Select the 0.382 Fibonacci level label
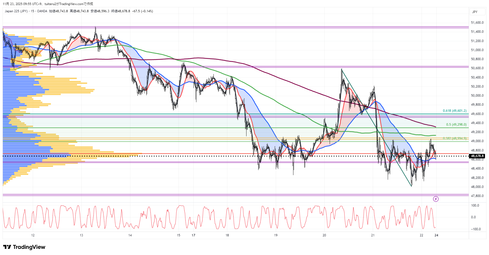 pyautogui.click(x=455, y=138)
